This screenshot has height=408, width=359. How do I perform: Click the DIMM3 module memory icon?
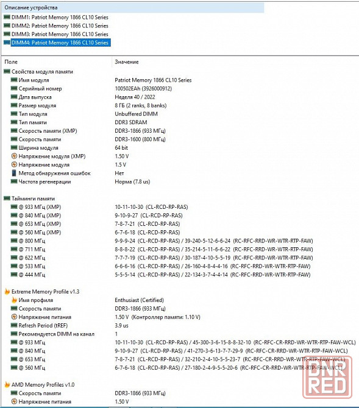pyautogui.click(x=7, y=34)
